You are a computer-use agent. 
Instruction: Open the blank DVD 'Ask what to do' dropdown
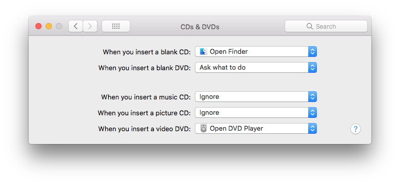click(x=256, y=68)
